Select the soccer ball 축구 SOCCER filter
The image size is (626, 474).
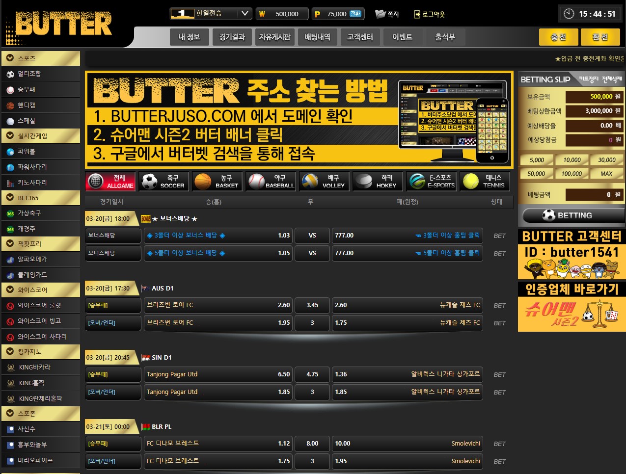pyautogui.click(x=163, y=182)
